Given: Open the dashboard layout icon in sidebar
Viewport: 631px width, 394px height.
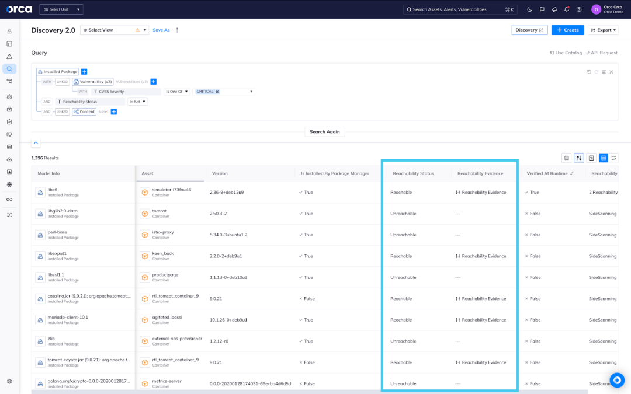Looking at the screenshot, I should click(9, 44).
